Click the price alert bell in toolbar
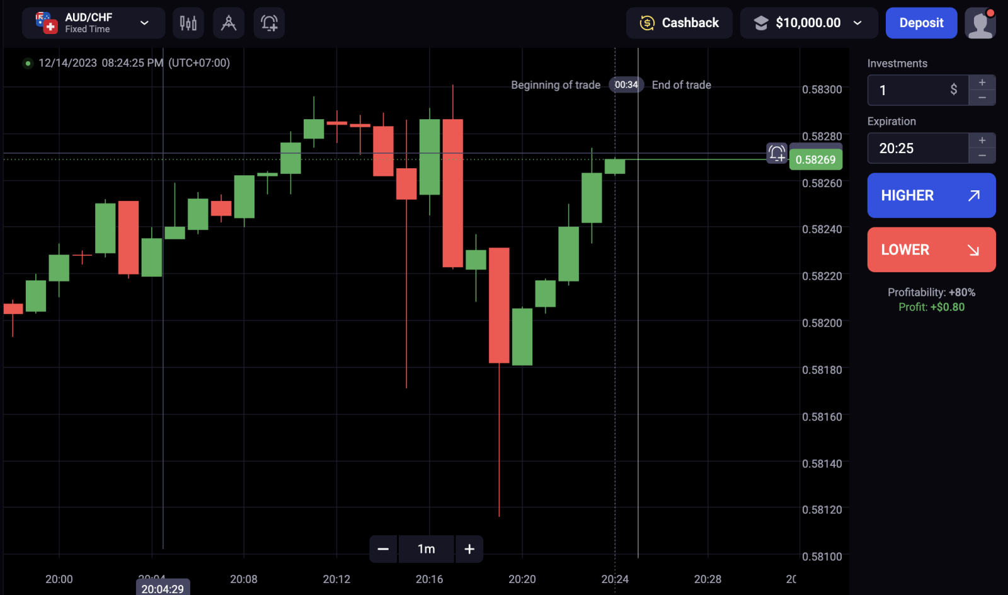This screenshot has width=1008, height=595. [269, 23]
